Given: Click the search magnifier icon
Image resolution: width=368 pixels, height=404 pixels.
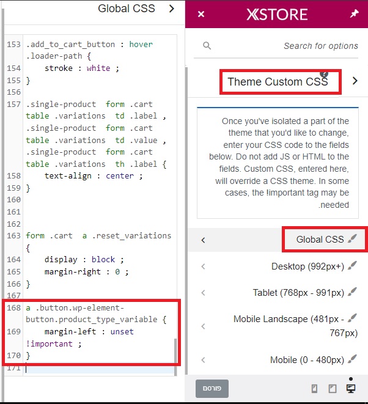Looking at the screenshot, I should click(207, 46).
